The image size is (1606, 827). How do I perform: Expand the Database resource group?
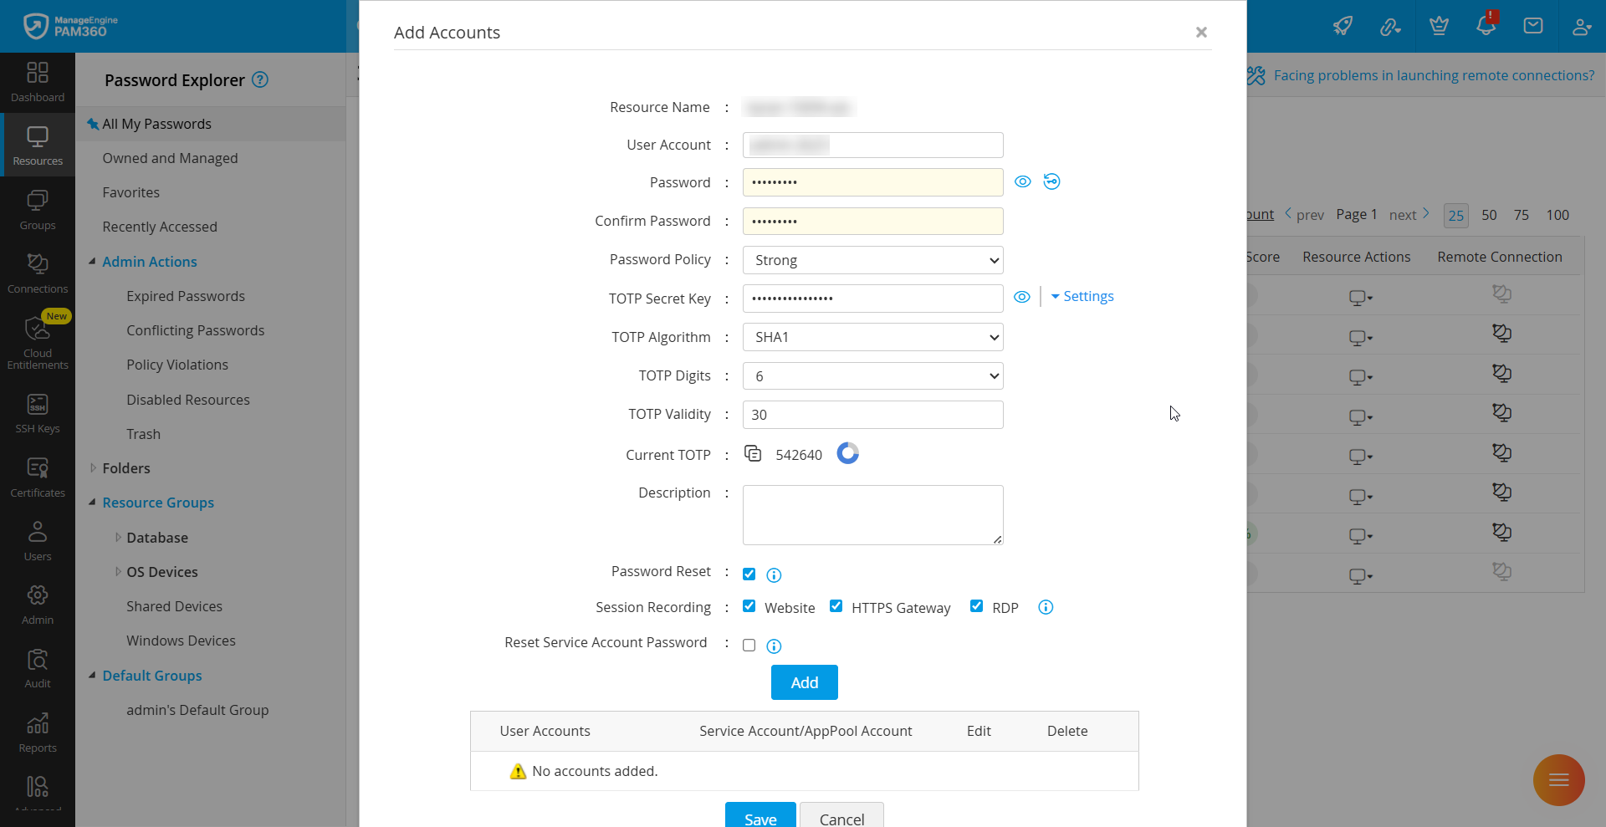click(x=118, y=538)
